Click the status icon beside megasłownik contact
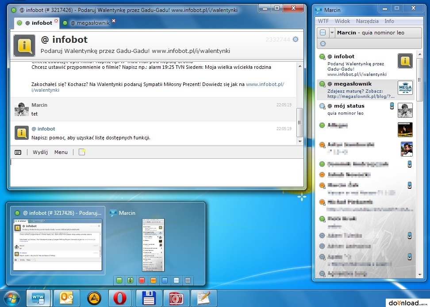This screenshot has width=430, height=307. (322, 84)
